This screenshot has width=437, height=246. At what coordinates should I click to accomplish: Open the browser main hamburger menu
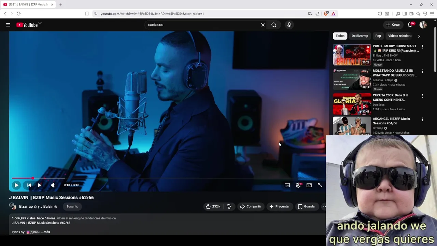tap(432, 14)
